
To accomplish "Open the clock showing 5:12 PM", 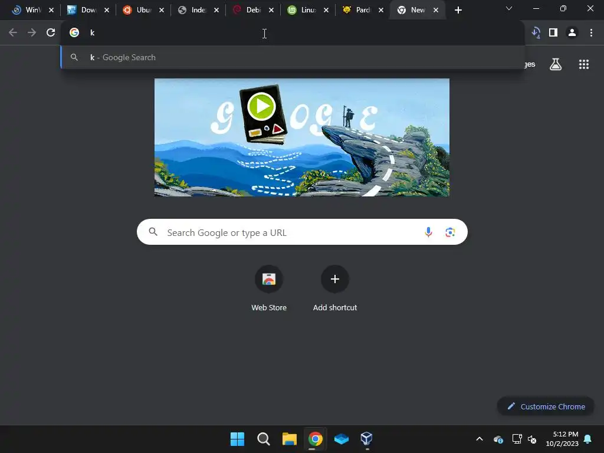I will tap(562, 439).
